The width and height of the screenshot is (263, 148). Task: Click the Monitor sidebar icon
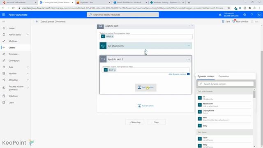point(4,74)
